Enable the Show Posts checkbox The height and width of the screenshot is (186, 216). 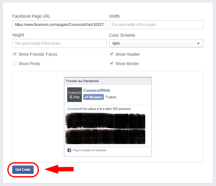[15, 63]
